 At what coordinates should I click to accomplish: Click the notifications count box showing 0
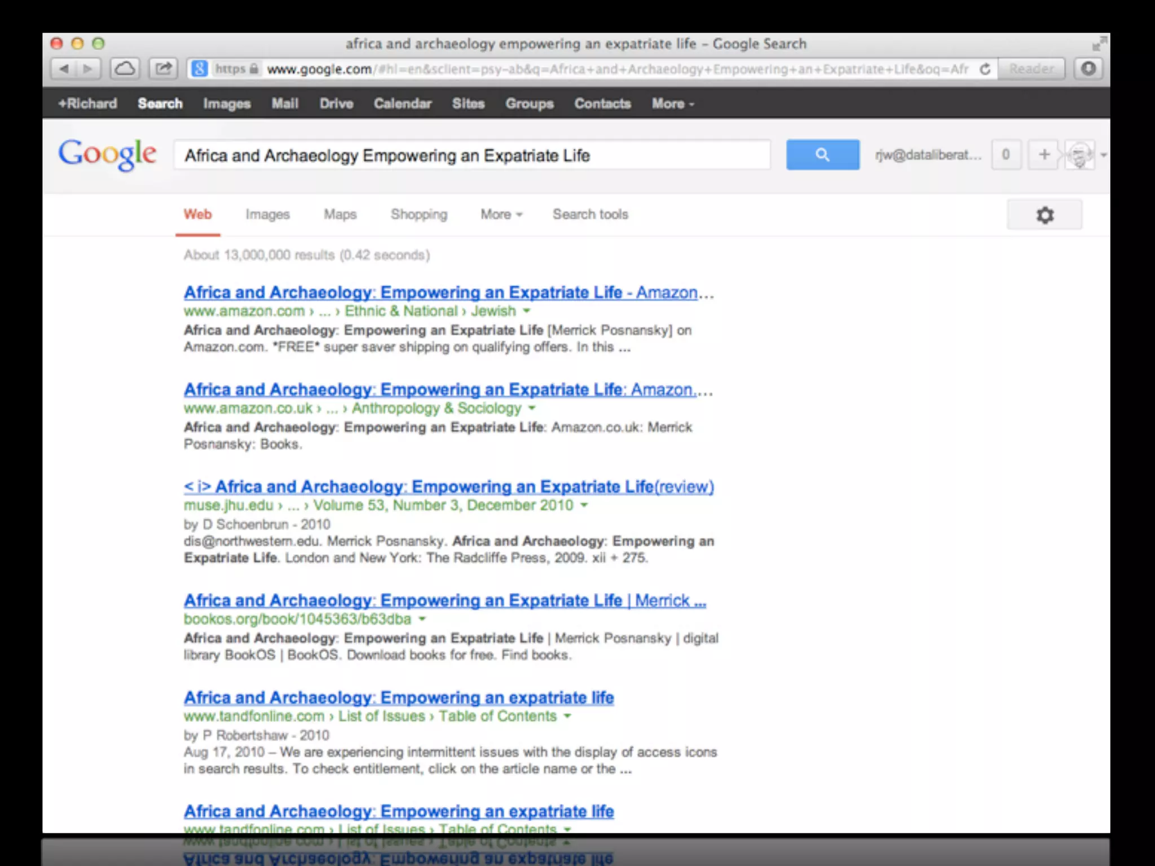click(x=1006, y=154)
